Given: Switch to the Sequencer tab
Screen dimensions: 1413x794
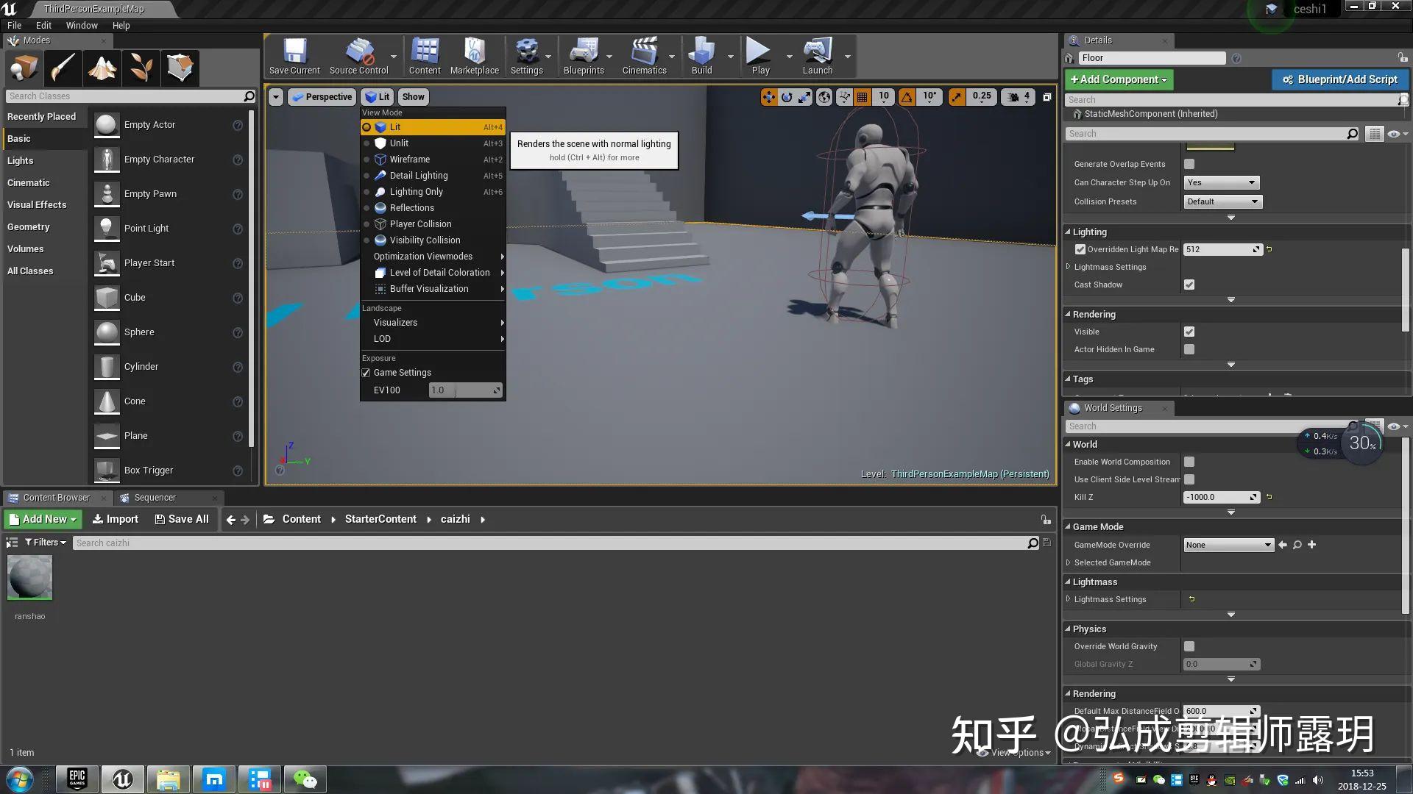Looking at the screenshot, I should point(155,498).
